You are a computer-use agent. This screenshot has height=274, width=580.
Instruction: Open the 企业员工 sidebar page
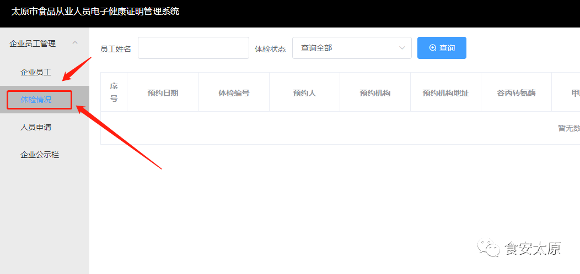pyautogui.click(x=36, y=72)
